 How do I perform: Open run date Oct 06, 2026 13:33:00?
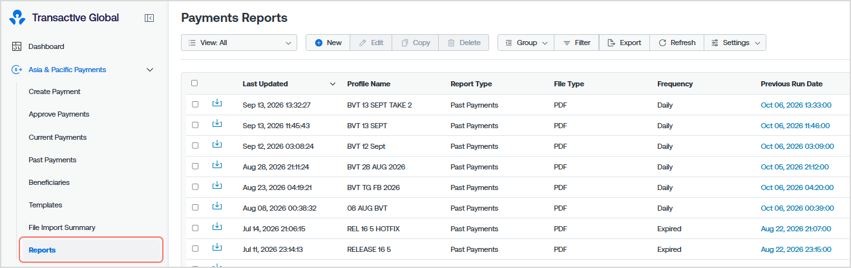pyautogui.click(x=796, y=105)
